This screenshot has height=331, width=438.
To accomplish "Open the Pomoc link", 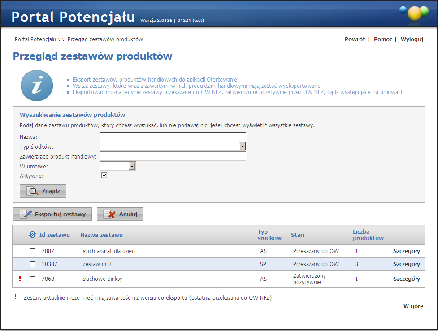I will pos(383,39).
